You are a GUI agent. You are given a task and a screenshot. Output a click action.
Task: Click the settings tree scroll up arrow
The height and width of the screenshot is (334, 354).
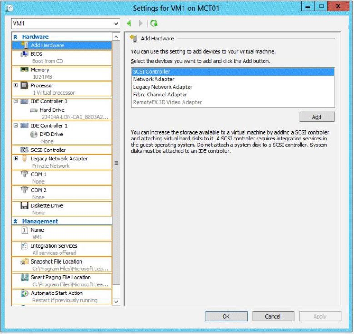click(x=116, y=37)
